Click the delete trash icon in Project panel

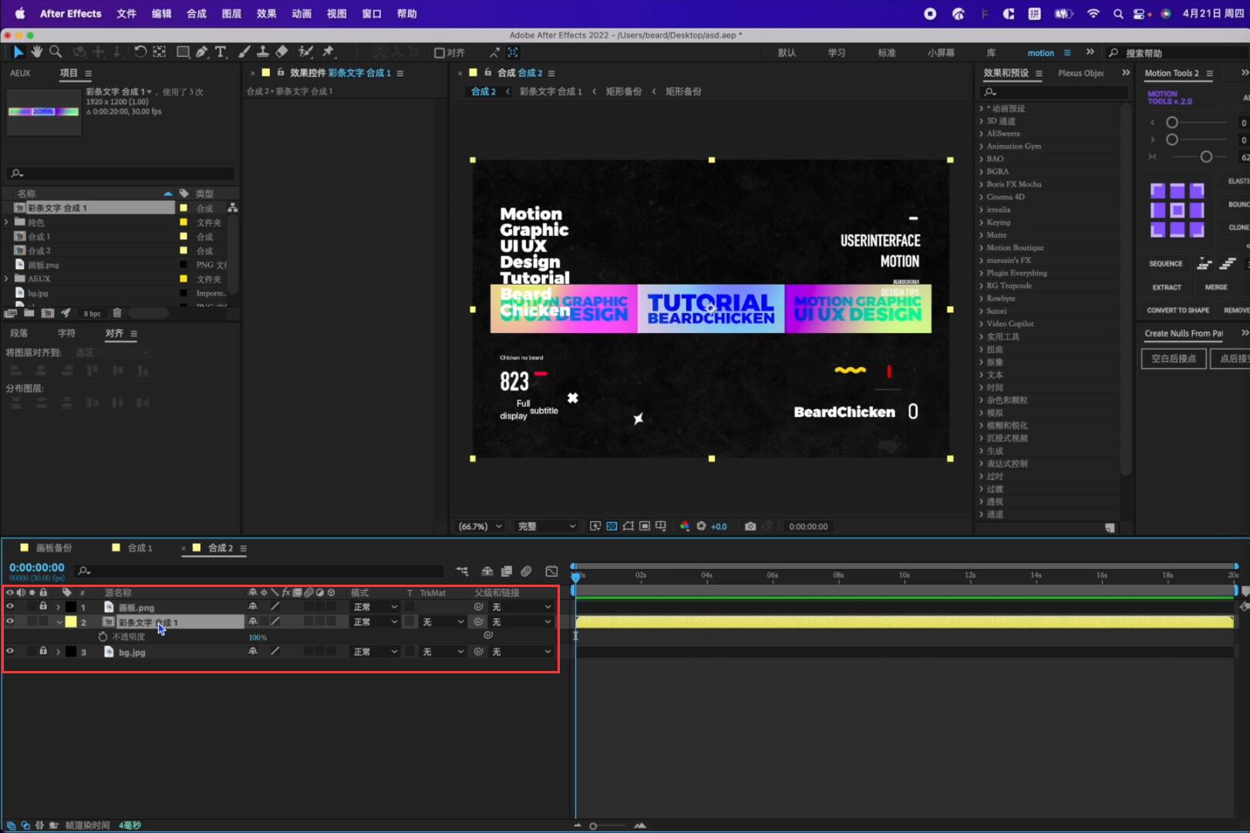(x=117, y=313)
